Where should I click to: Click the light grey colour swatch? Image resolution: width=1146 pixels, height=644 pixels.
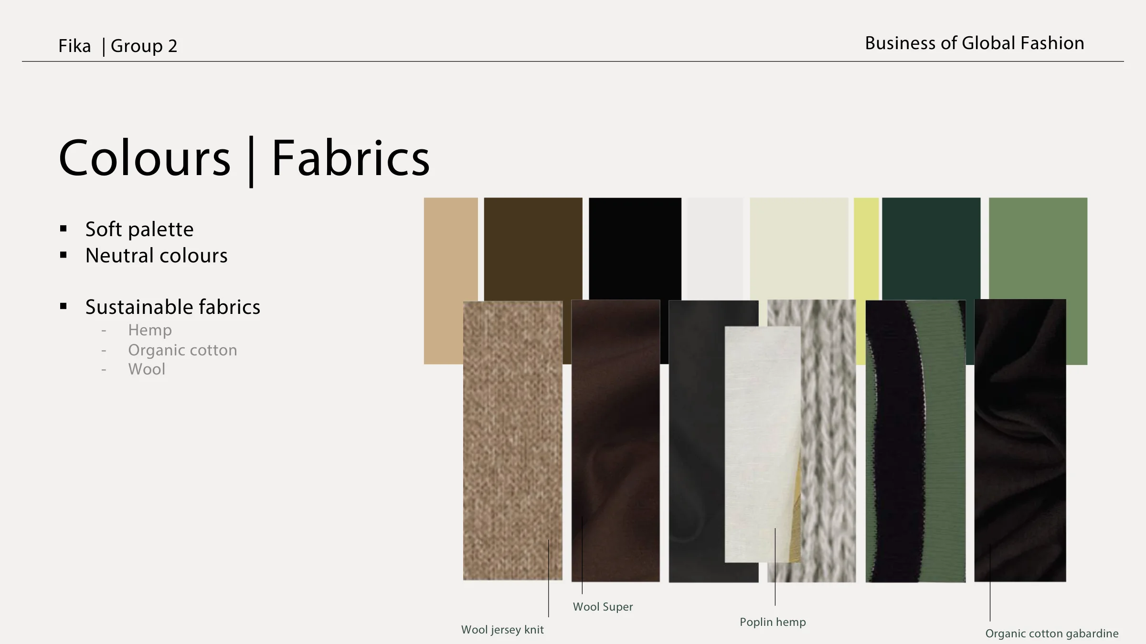click(715, 248)
